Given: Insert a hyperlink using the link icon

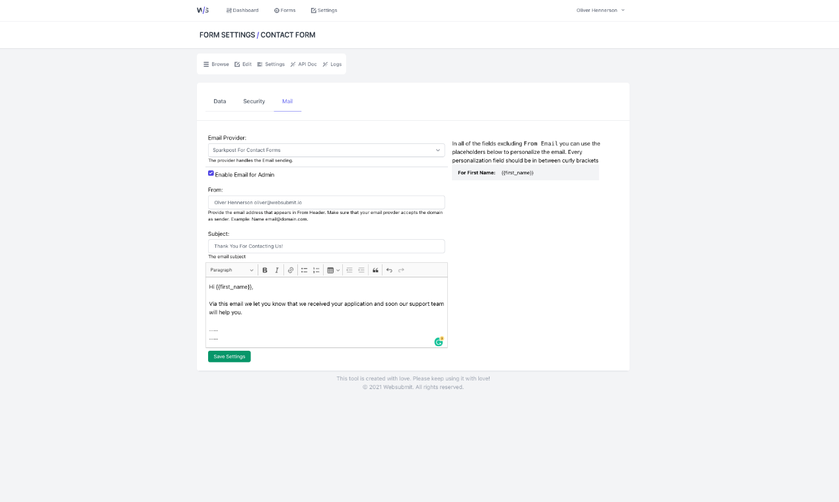Looking at the screenshot, I should pyautogui.click(x=291, y=269).
